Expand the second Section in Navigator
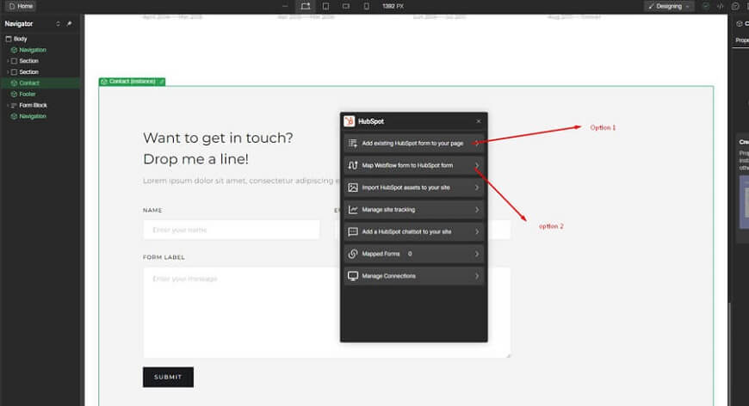This screenshot has width=749, height=406. (8, 72)
